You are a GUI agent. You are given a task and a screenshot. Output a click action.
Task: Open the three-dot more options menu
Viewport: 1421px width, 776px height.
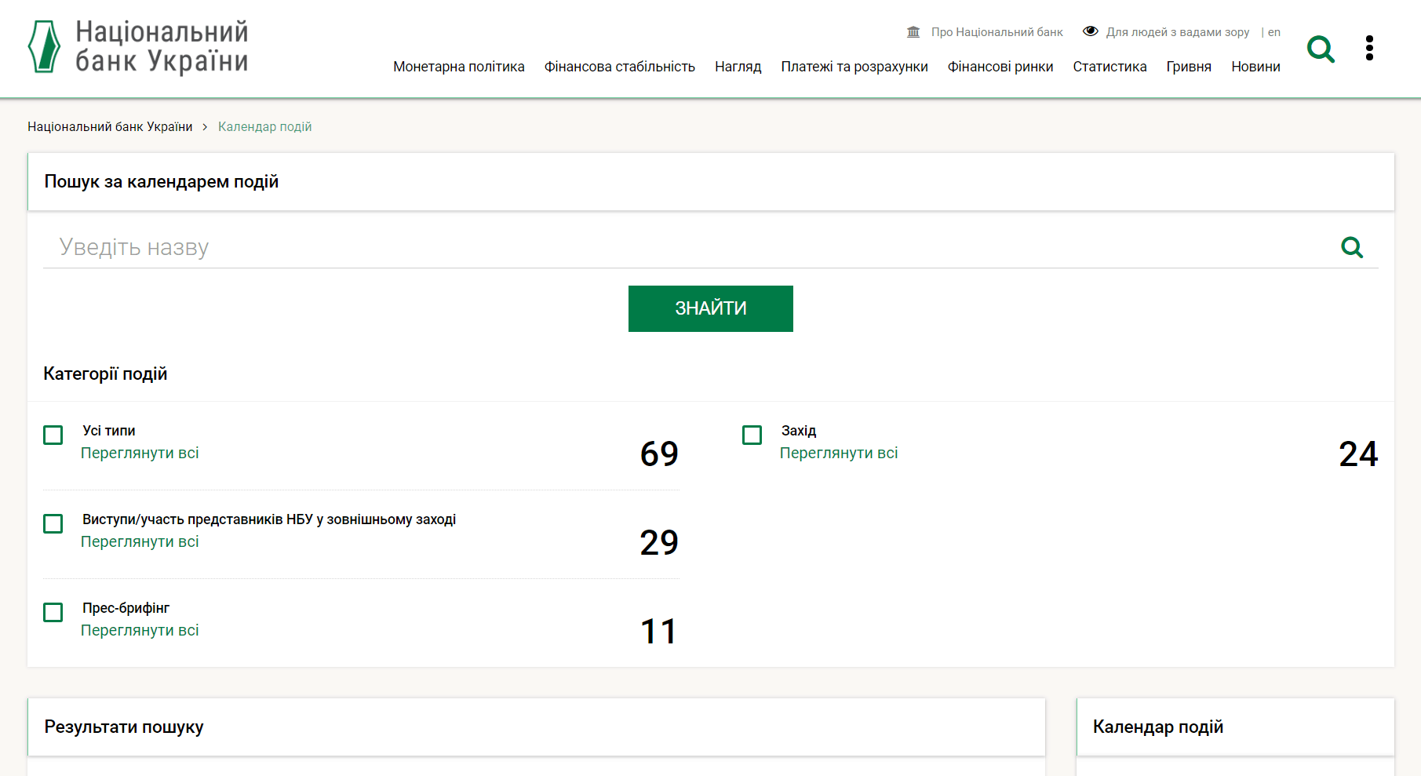(x=1369, y=48)
